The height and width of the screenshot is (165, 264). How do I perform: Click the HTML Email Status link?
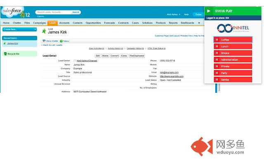157,49
